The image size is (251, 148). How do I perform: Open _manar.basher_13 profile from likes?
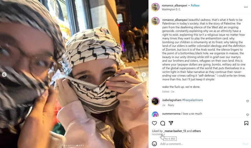(x=175, y=131)
